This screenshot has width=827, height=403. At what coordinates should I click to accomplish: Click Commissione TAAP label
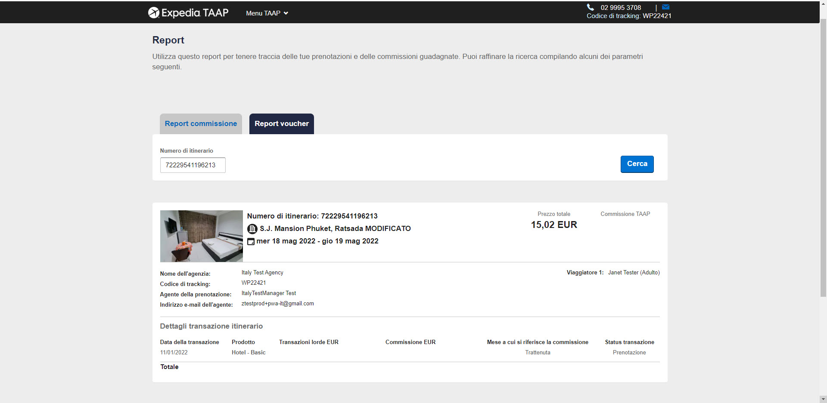pos(625,214)
